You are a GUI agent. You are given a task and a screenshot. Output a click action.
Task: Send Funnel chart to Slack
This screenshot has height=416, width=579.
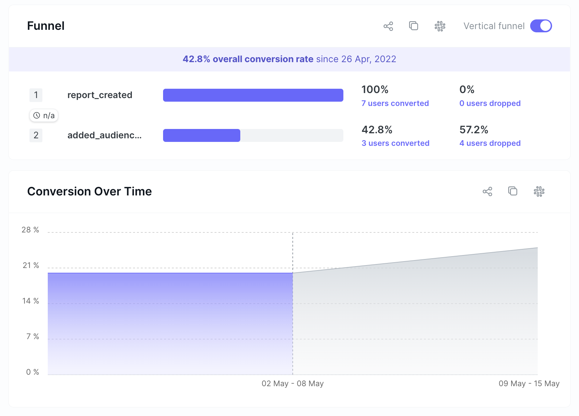440,26
